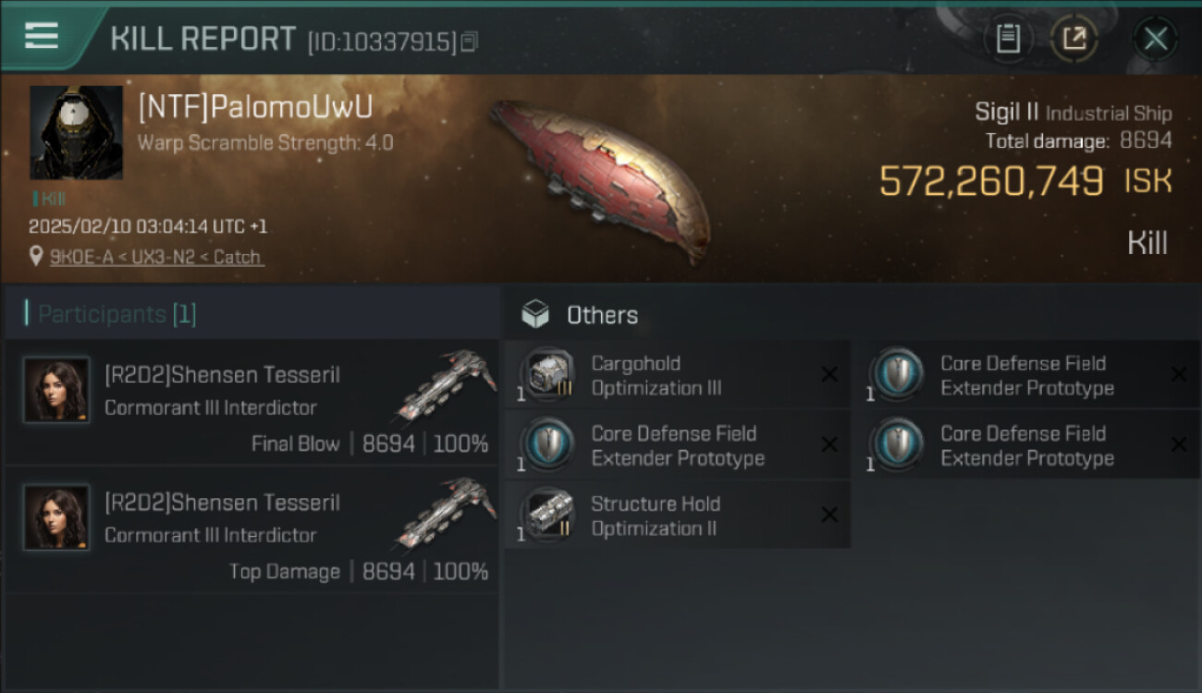Open the hamburger menu icon
This screenshot has width=1202, height=693.
(x=42, y=35)
